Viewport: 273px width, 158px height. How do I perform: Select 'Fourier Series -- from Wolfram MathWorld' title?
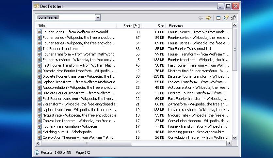point(75,32)
